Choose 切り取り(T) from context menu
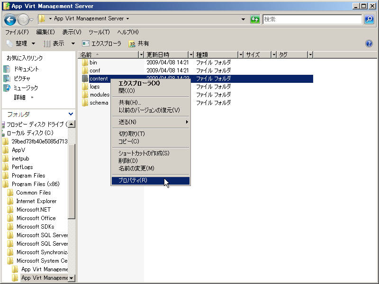 [x=151, y=134]
